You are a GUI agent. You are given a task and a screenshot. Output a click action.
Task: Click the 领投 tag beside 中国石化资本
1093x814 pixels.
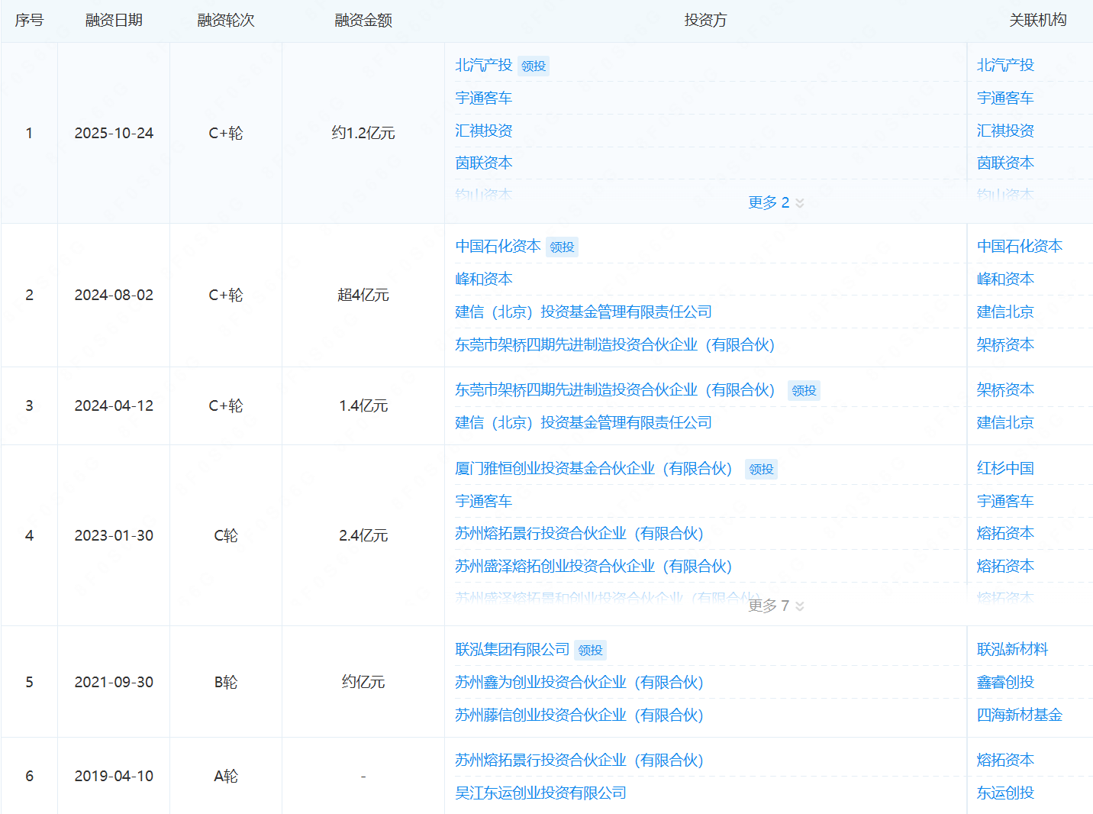coord(562,247)
